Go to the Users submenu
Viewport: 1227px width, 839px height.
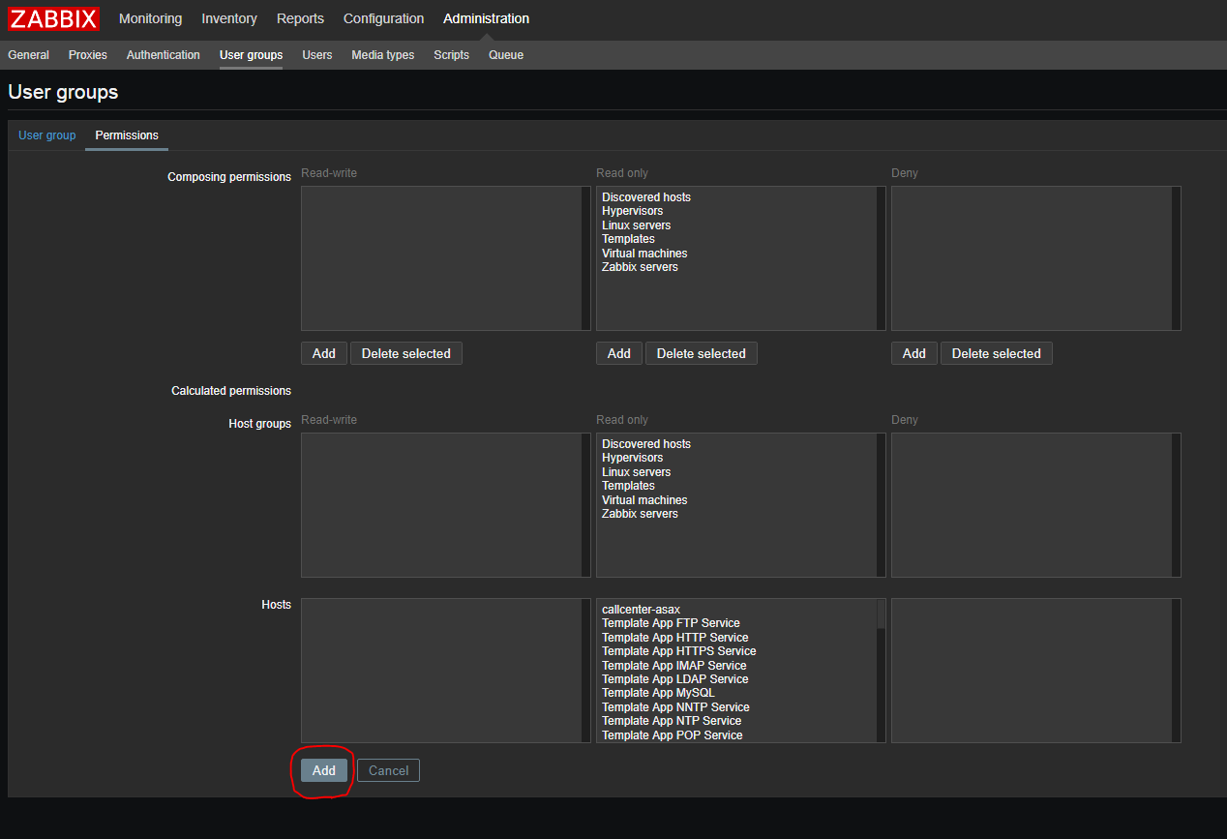pyautogui.click(x=316, y=55)
